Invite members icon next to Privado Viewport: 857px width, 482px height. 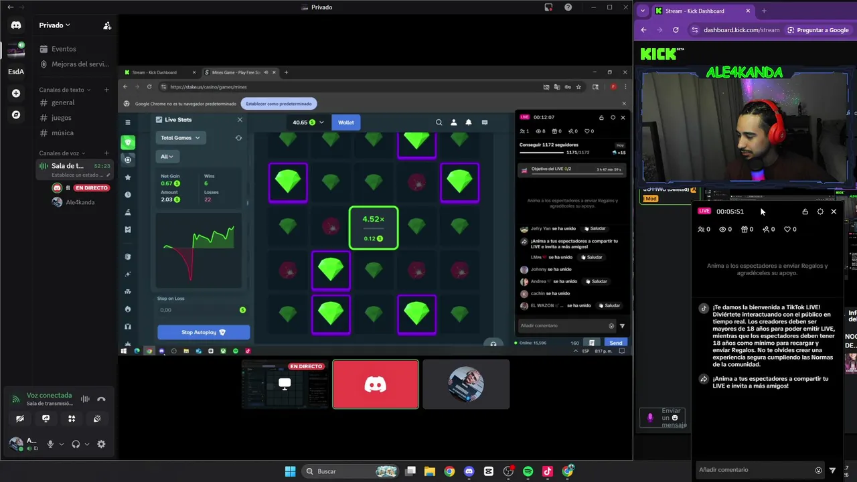(x=106, y=25)
